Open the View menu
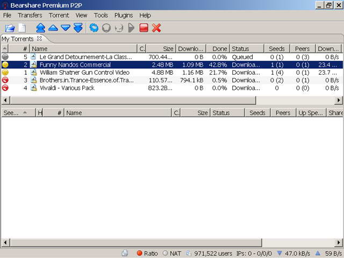Viewport: 344px width, 258px height. click(81, 16)
